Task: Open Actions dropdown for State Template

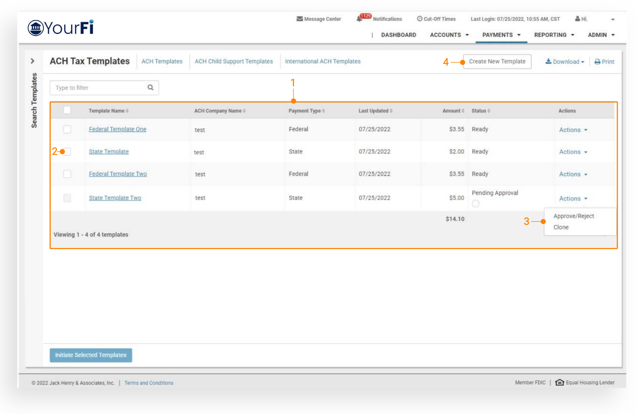Action: coord(573,152)
